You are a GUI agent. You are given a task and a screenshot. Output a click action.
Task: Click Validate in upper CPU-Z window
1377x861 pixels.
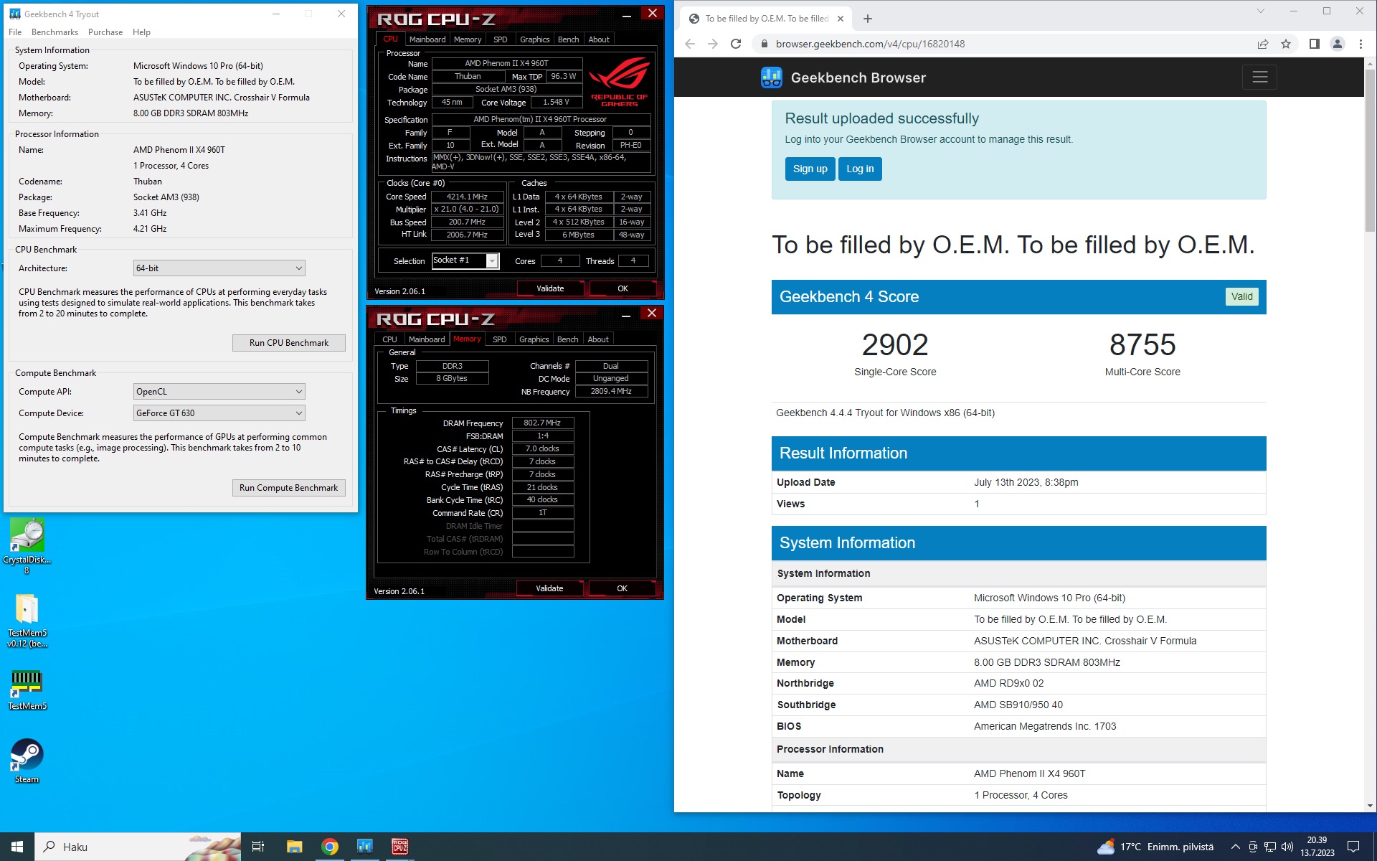point(550,288)
